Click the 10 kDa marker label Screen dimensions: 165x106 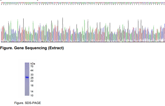pos(32,95)
